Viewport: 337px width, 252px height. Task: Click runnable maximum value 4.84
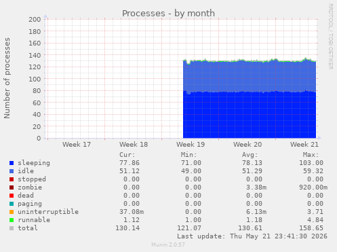pyautogui.click(x=315, y=220)
